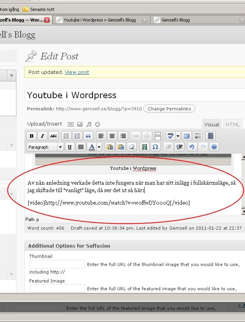
Task: Click the editor scrollbar down arrow
Action: (x=243, y=211)
